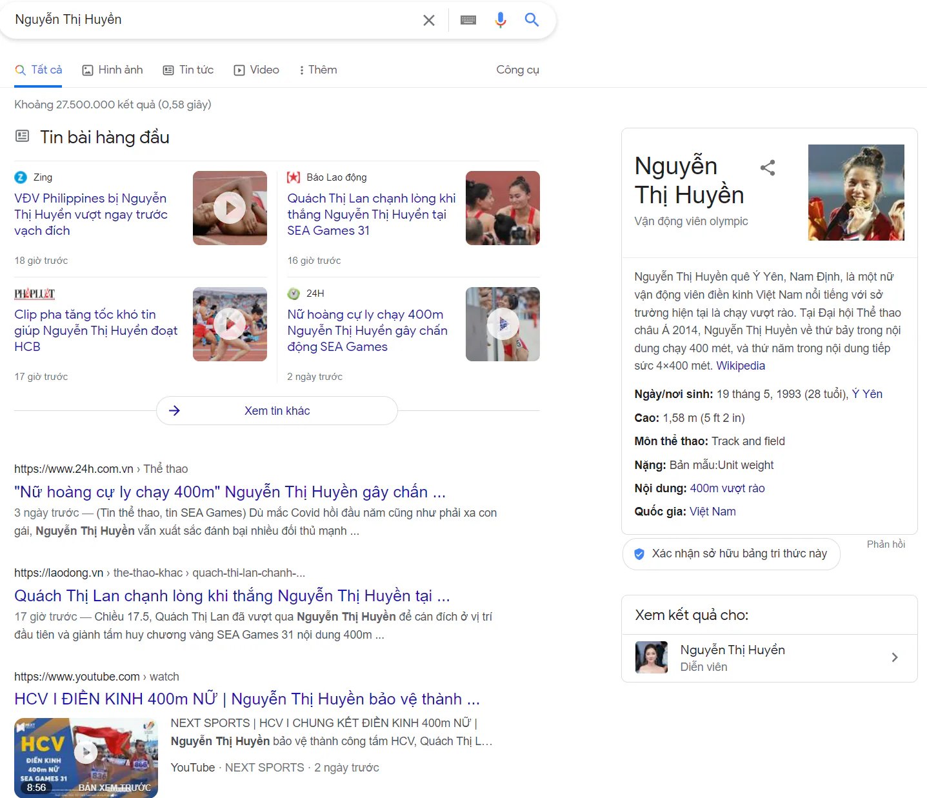927x798 pixels.
Task: Open the Việt Nam country link
Action: pos(712,512)
